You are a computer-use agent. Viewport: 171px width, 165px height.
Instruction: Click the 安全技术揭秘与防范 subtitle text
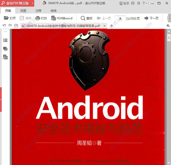click(89, 129)
